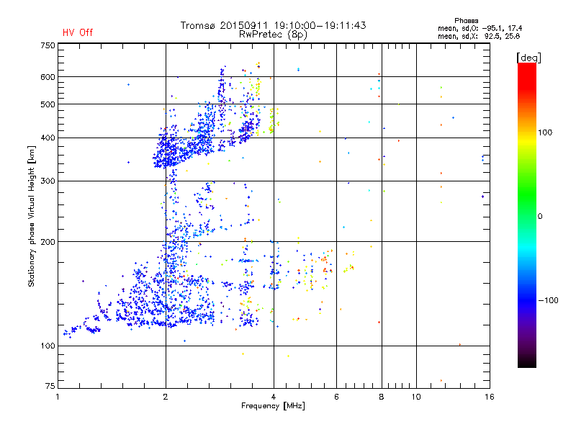Click the x-axis tick label '16'
The height and width of the screenshot is (432, 576).
(490, 397)
